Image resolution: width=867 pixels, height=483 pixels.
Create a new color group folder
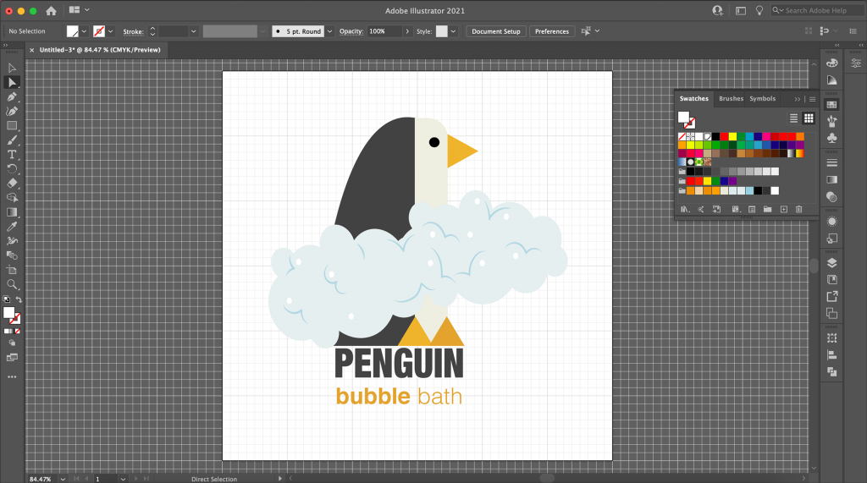tap(767, 209)
